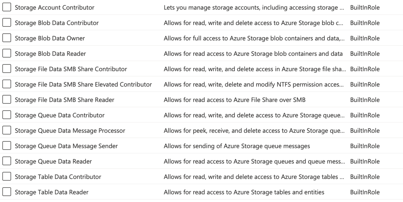The image size is (403, 202).
Task: Enable the Storage Blob Data Reader checkbox
Action: point(7,53)
